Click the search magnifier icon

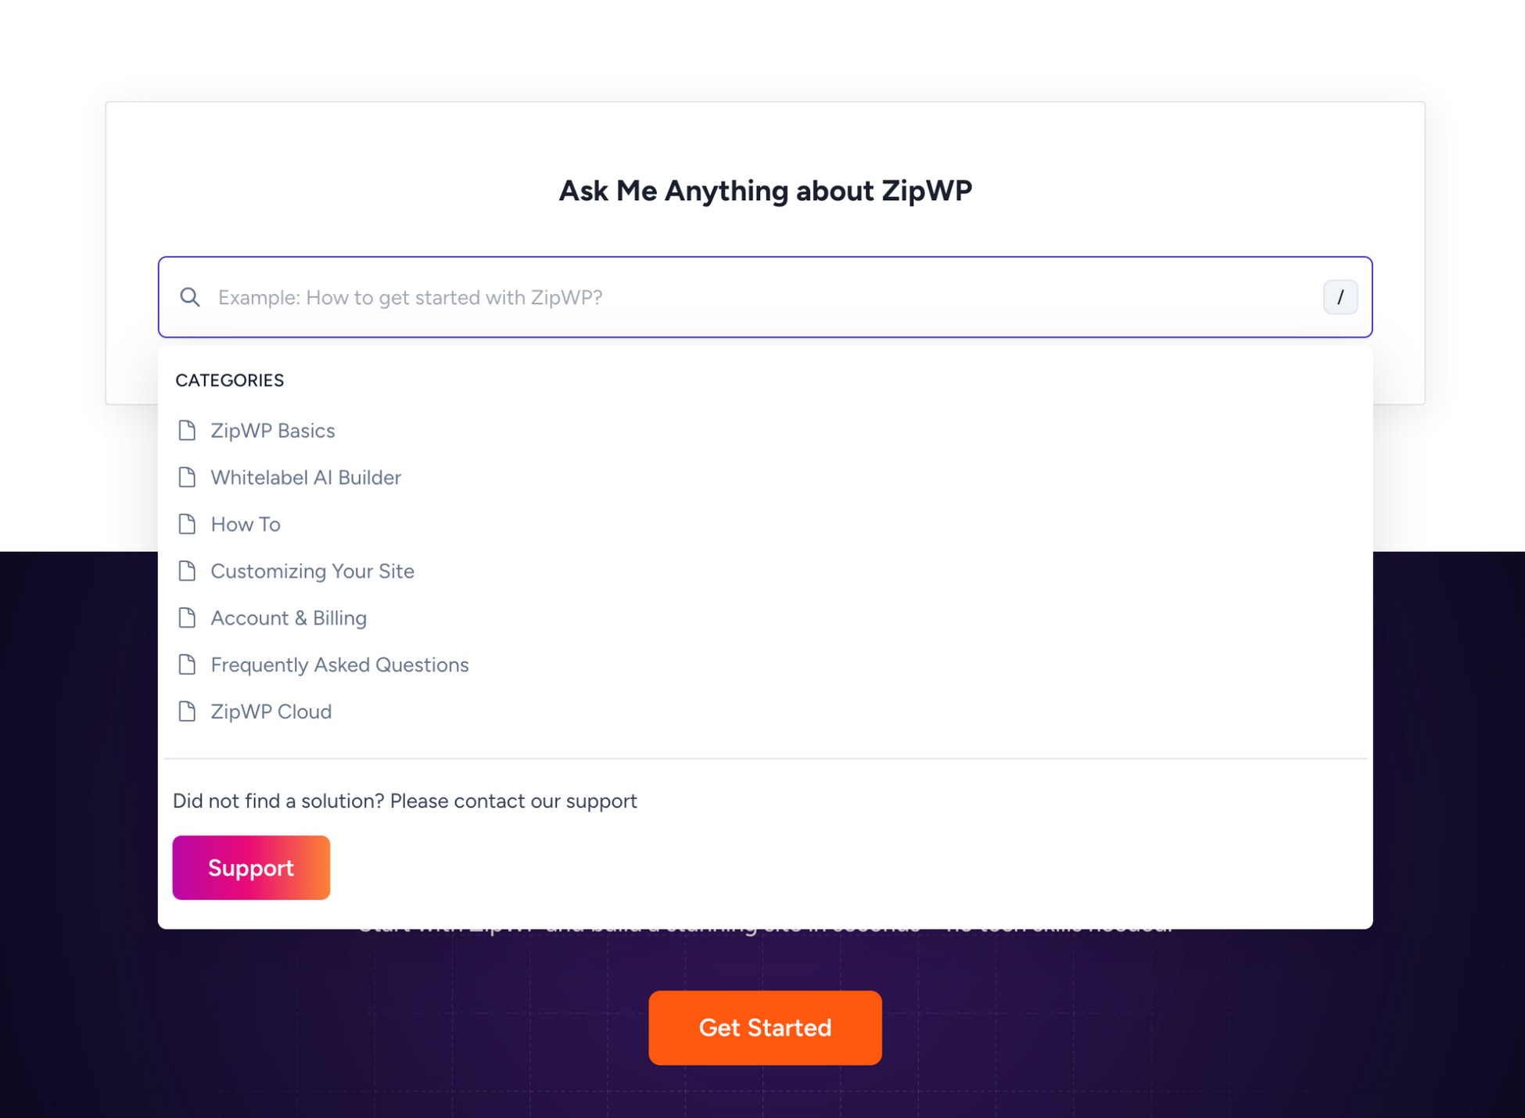[190, 298]
